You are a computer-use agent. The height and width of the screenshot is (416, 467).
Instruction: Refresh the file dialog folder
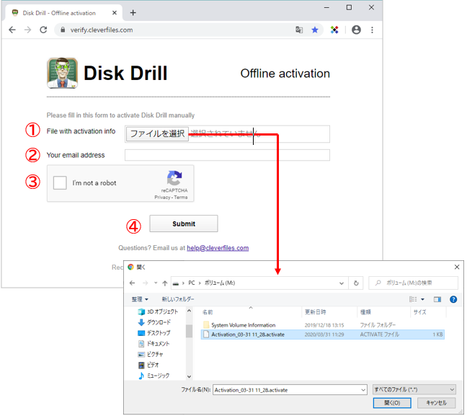(356, 283)
